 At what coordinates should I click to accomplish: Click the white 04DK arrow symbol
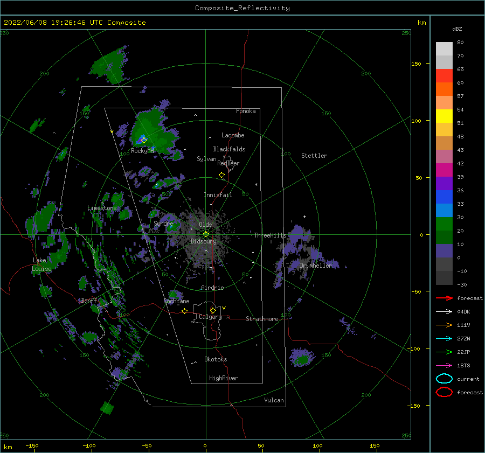444,311
